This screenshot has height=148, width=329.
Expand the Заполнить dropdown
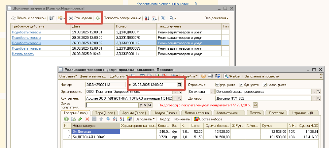(x=145, y=119)
